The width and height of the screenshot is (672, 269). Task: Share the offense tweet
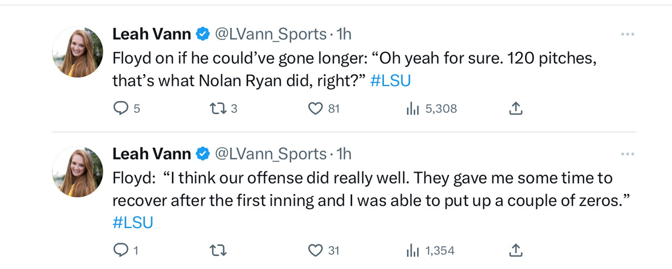point(516,251)
